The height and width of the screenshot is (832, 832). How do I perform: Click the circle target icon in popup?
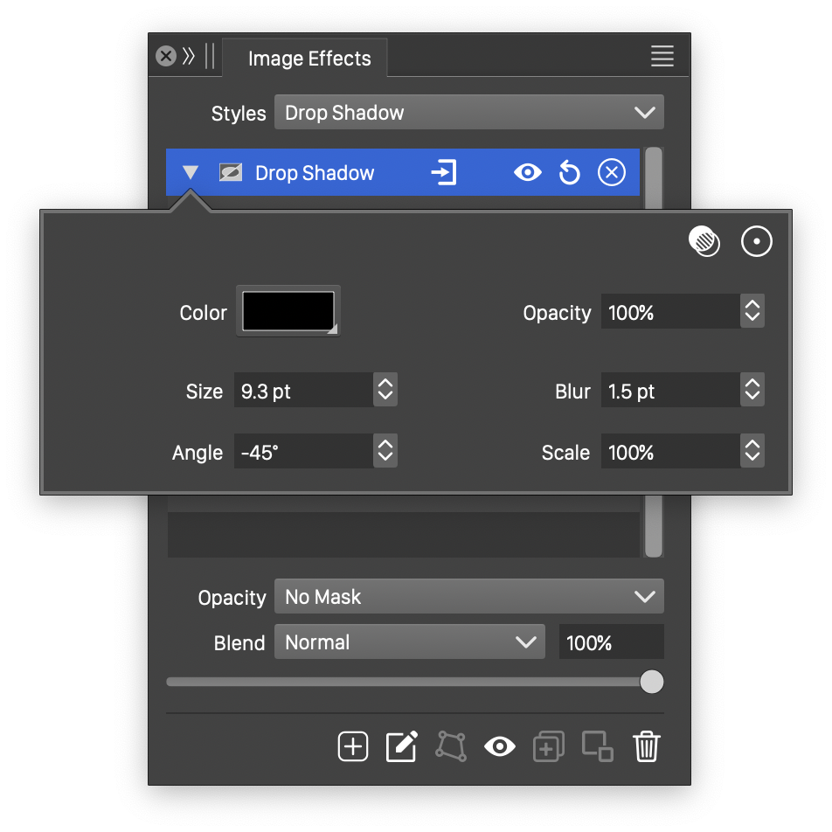click(757, 241)
